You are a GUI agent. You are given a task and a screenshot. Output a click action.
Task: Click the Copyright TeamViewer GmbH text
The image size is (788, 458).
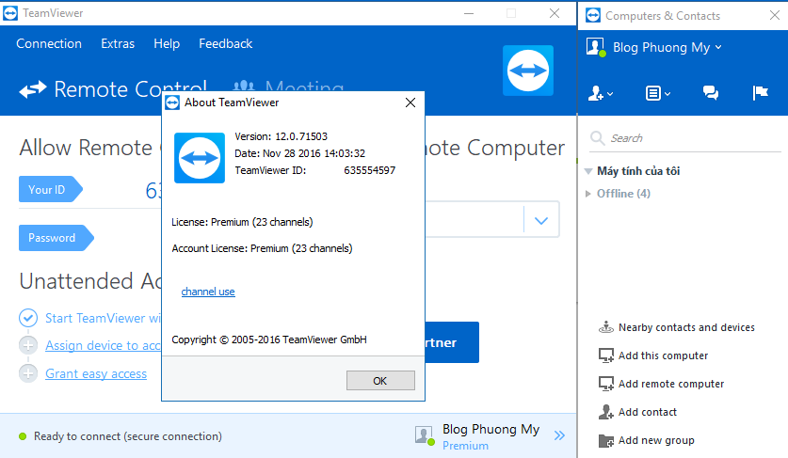tap(269, 340)
